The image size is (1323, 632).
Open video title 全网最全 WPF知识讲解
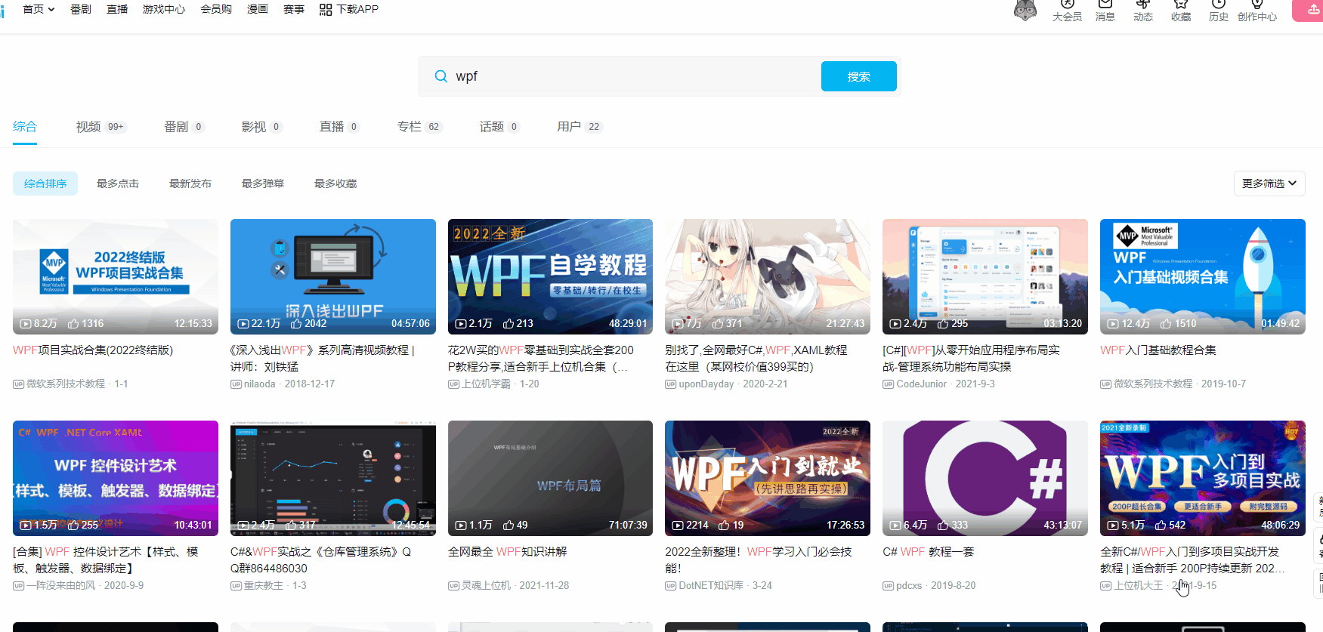(x=508, y=552)
